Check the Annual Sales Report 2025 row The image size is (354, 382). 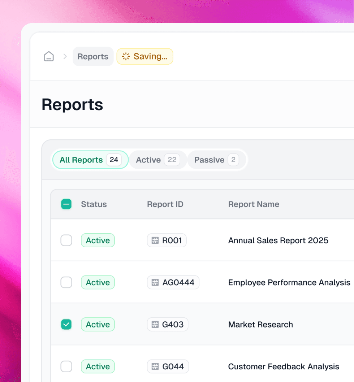66,240
